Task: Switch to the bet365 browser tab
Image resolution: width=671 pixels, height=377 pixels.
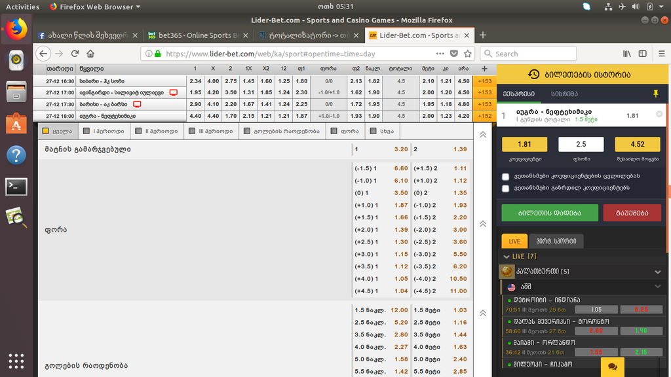Action: [x=197, y=35]
